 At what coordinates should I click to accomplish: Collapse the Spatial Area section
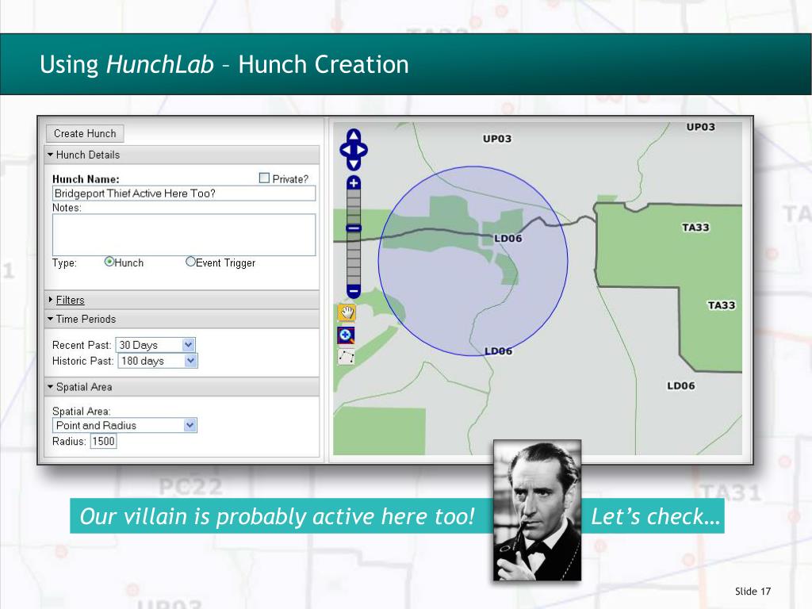182,387
